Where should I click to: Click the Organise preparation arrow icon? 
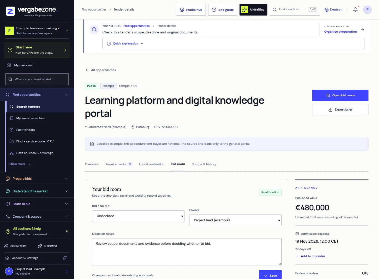363,29
